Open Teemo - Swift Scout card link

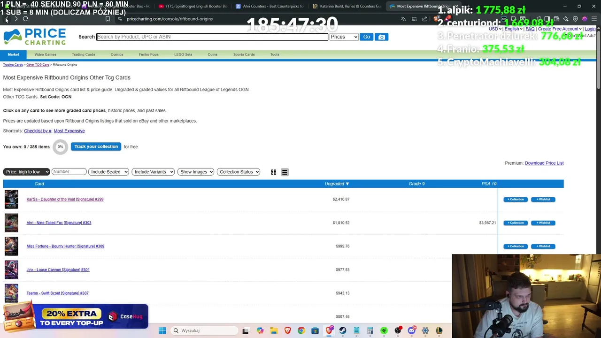click(x=57, y=293)
